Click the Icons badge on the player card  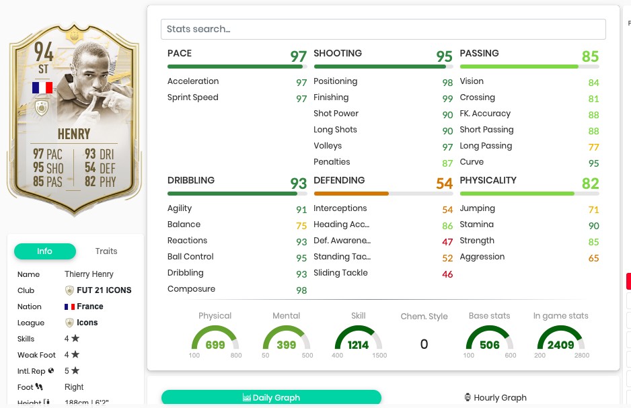click(42, 108)
